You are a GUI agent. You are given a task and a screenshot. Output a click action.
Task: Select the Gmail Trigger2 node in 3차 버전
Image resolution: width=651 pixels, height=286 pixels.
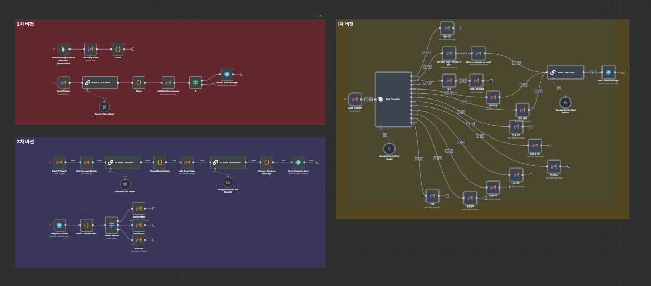point(59,163)
